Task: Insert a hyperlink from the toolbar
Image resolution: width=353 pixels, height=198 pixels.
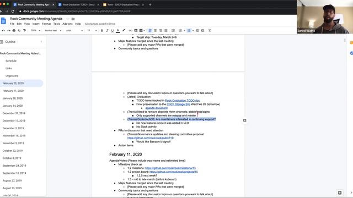Action: 131,31
